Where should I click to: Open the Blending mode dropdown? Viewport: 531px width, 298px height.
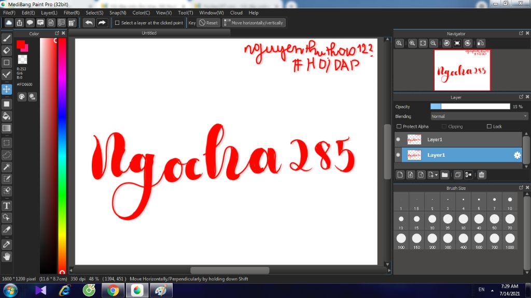click(x=479, y=116)
